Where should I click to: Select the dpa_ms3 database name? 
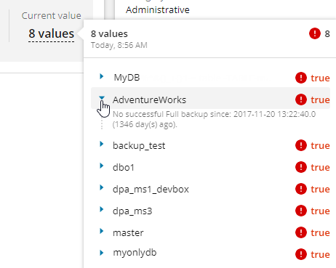pos(132,211)
